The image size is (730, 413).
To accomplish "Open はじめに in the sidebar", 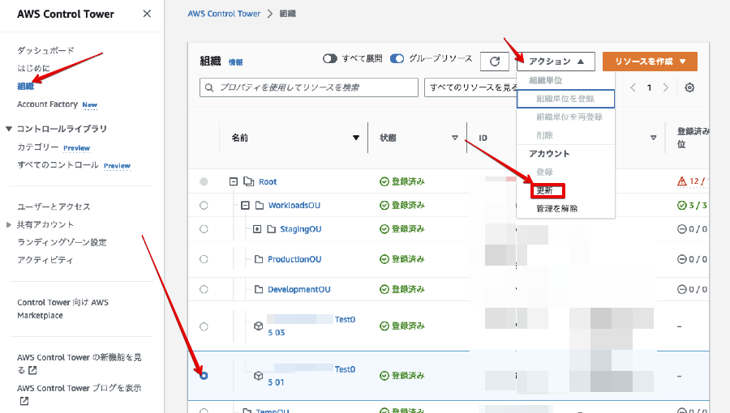I will [x=33, y=68].
